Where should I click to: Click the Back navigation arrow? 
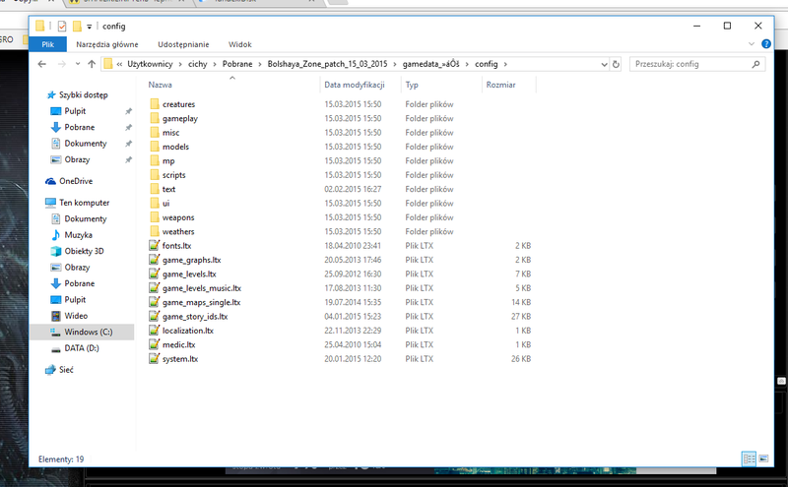coord(43,64)
